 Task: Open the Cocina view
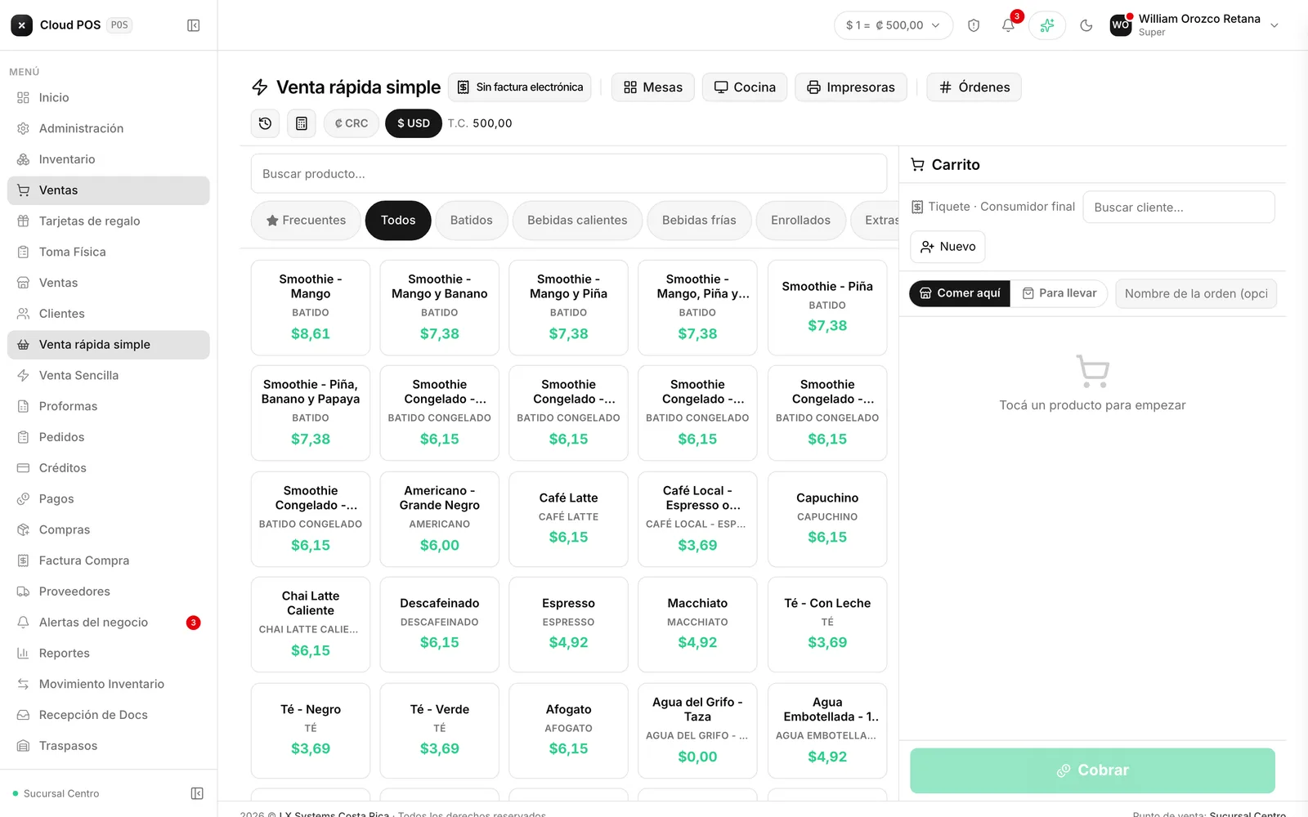pos(745,87)
